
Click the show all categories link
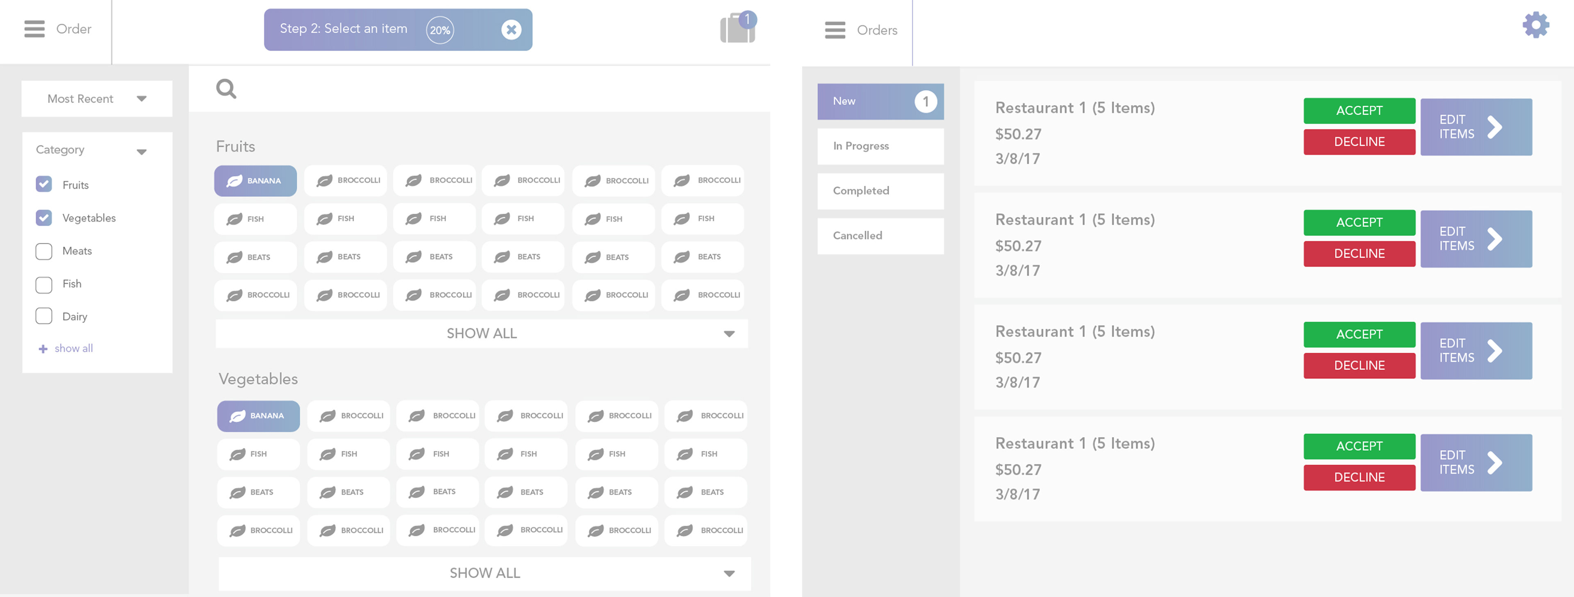[73, 348]
